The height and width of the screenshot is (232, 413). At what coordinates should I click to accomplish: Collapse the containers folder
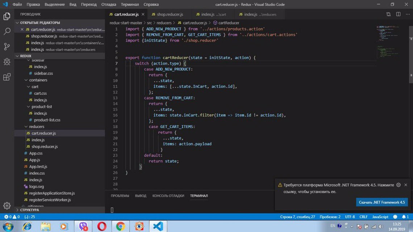click(x=38, y=80)
